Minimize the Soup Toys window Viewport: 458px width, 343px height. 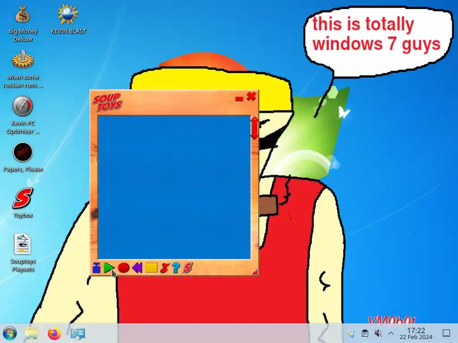239,99
